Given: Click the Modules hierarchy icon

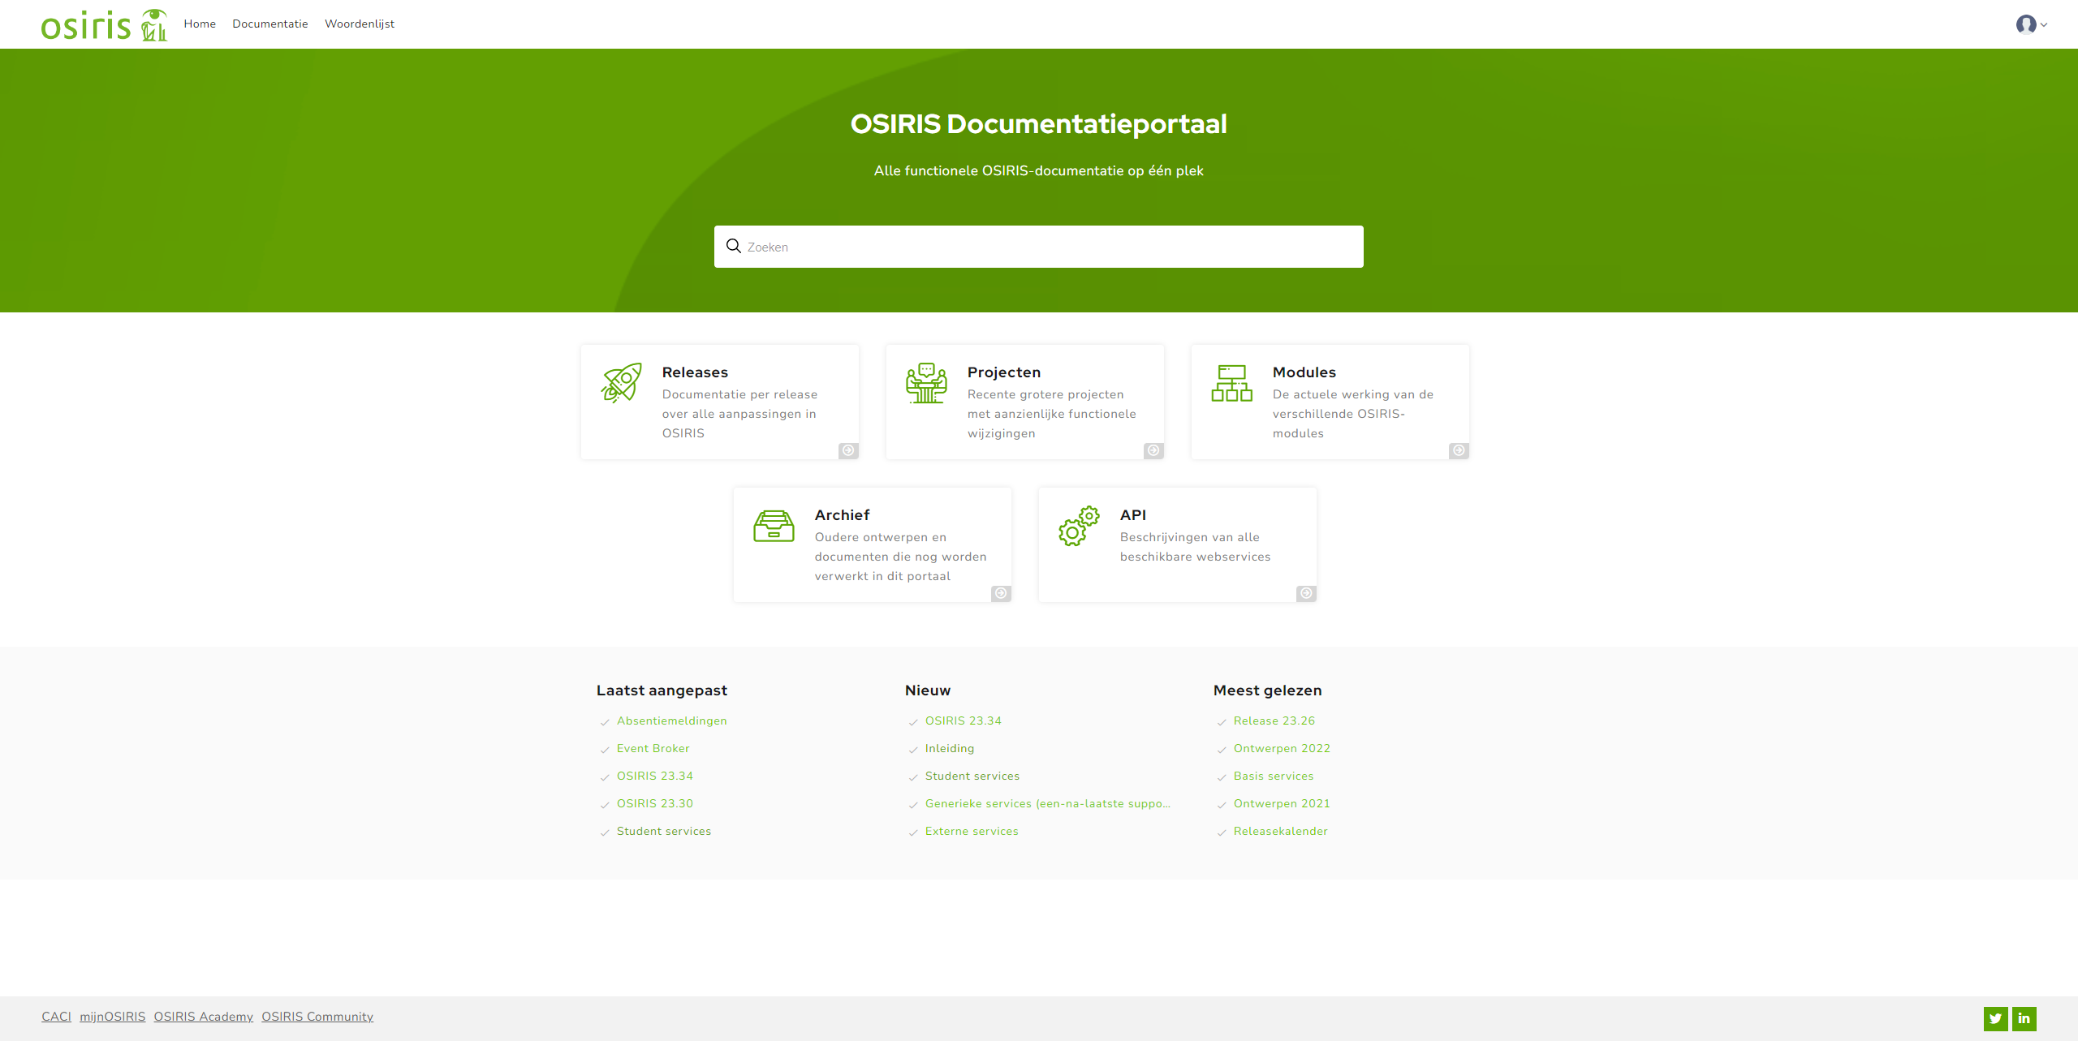Looking at the screenshot, I should point(1232,383).
